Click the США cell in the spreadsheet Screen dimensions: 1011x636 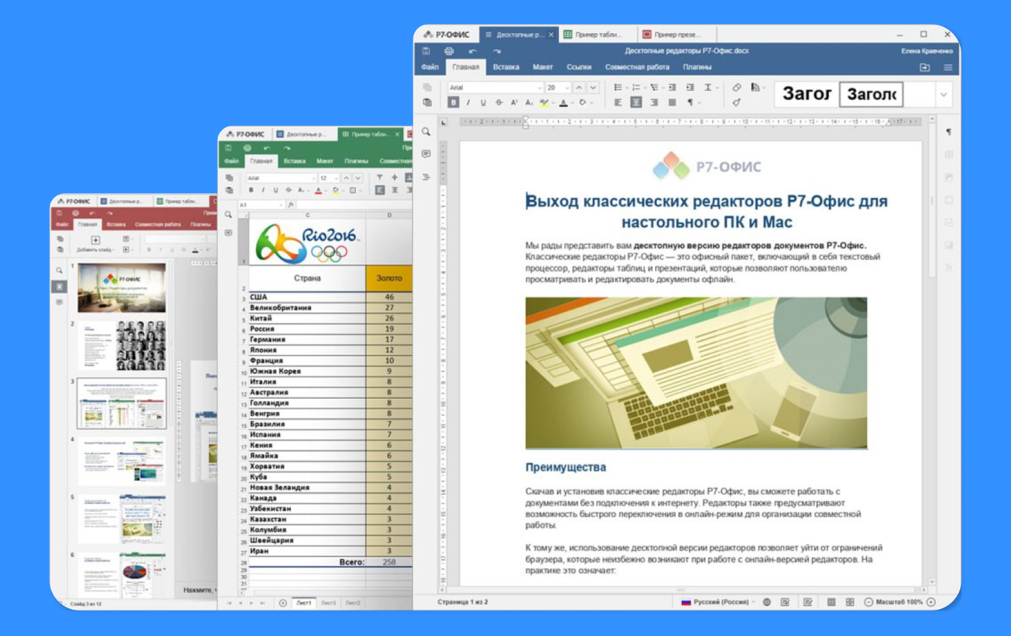tap(307, 297)
